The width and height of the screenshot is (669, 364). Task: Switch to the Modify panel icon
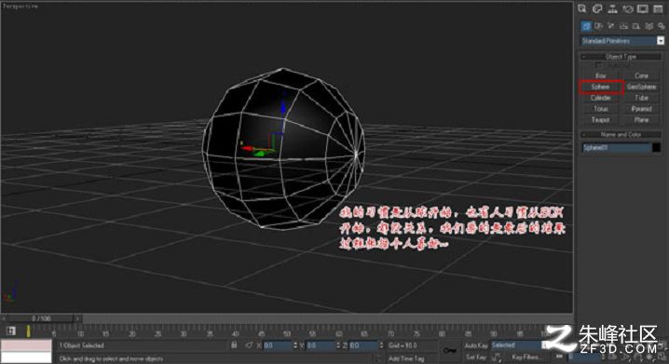pos(597,9)
